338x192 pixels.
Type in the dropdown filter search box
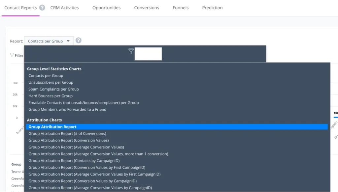[x=148, y=54]
